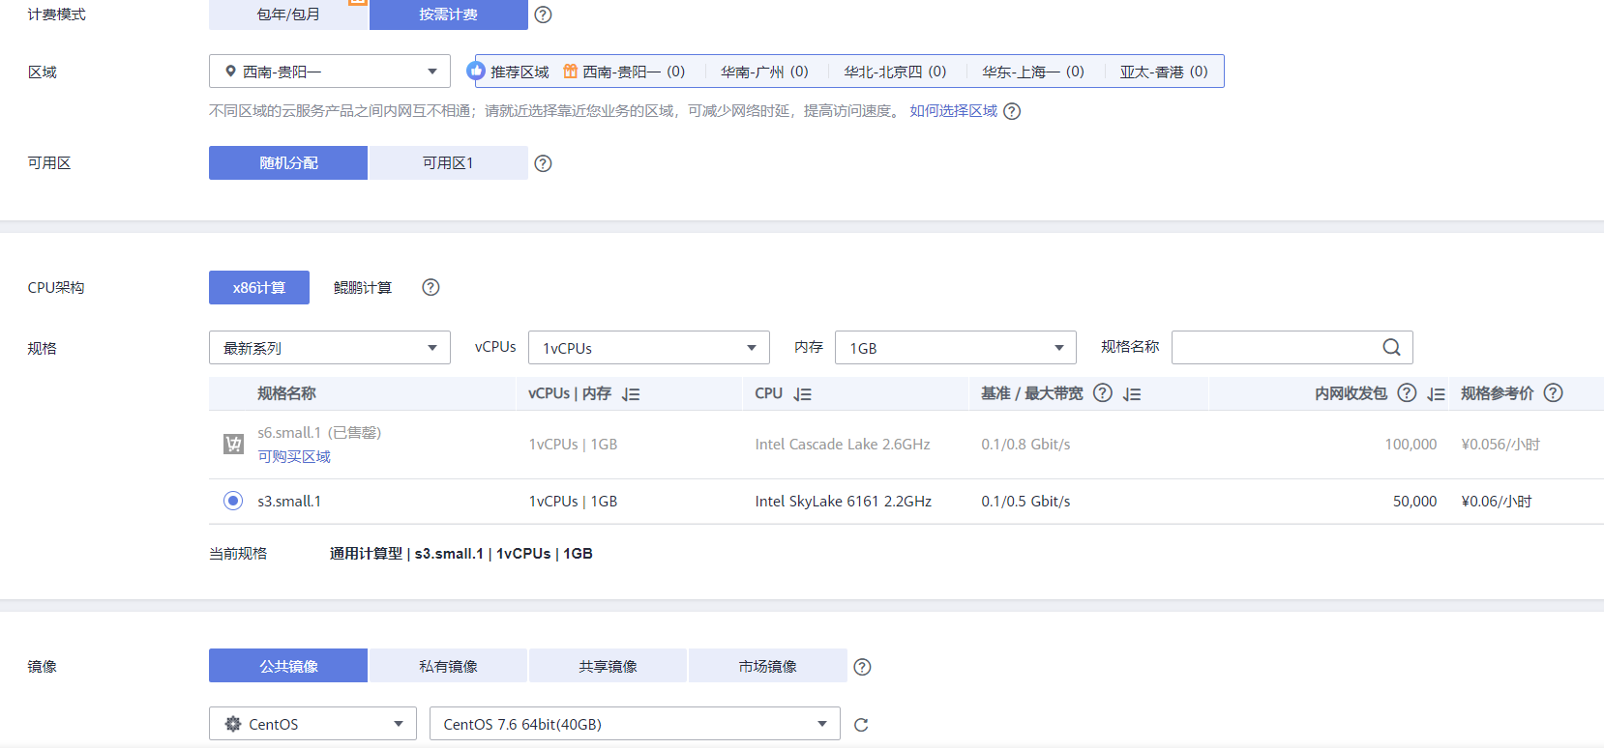Click search icon in 规格名称 field

(x=1391, y=347)
